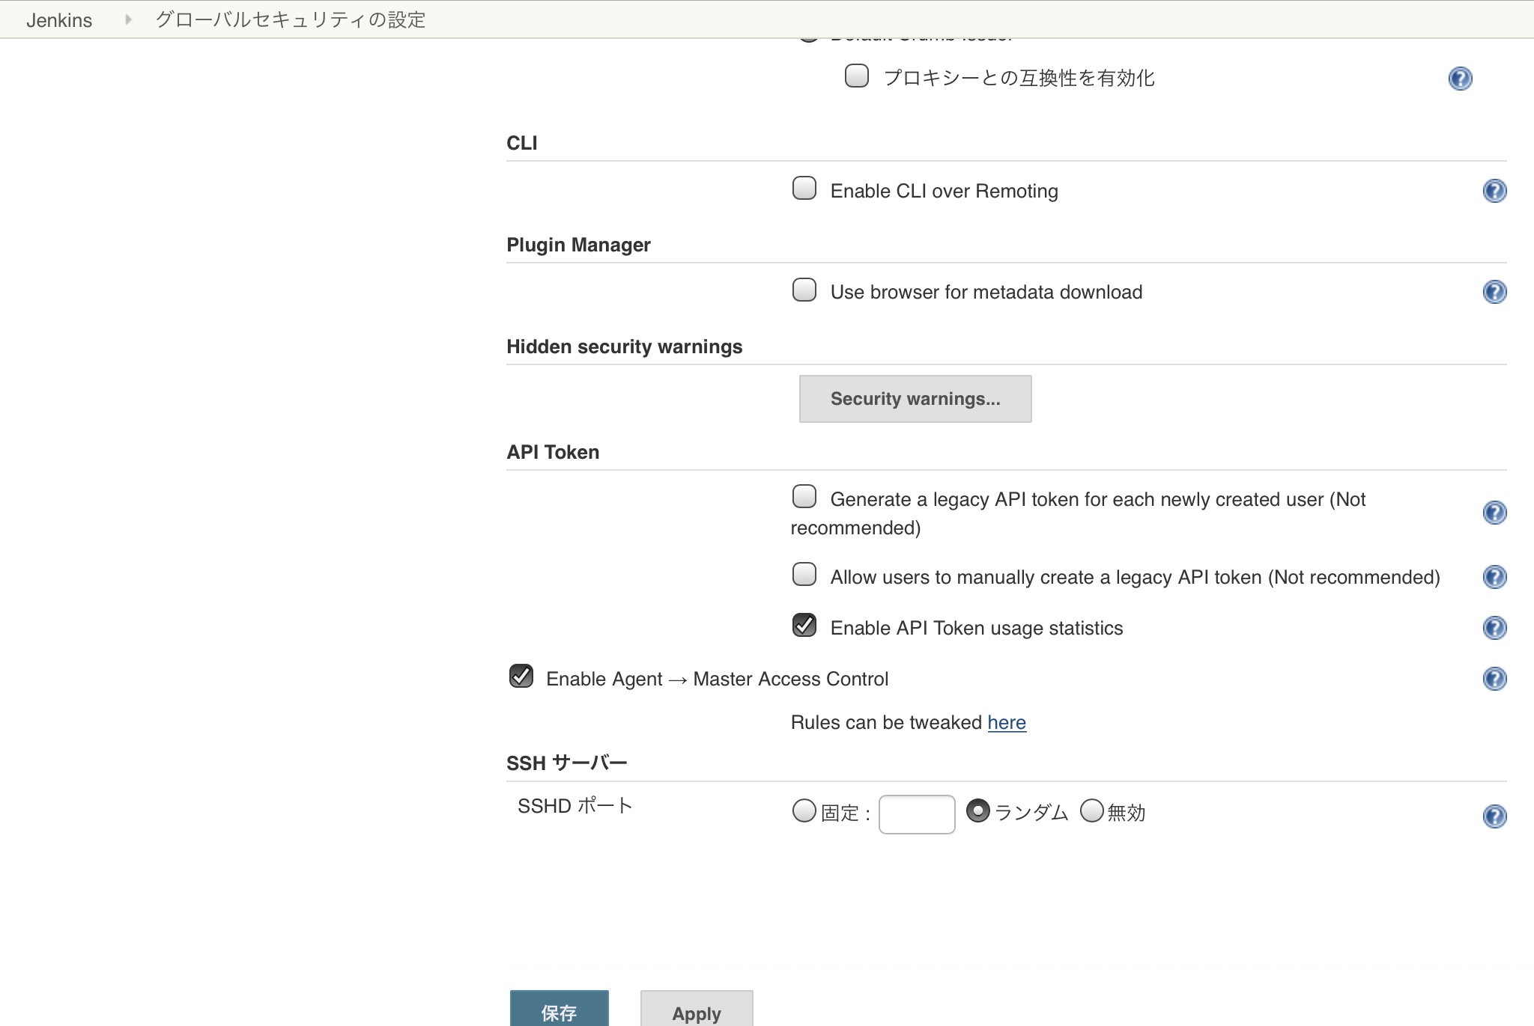Open help for browser metadata download
The width and height of the screenshot is (1534, 1026).
coord(1494,292)
